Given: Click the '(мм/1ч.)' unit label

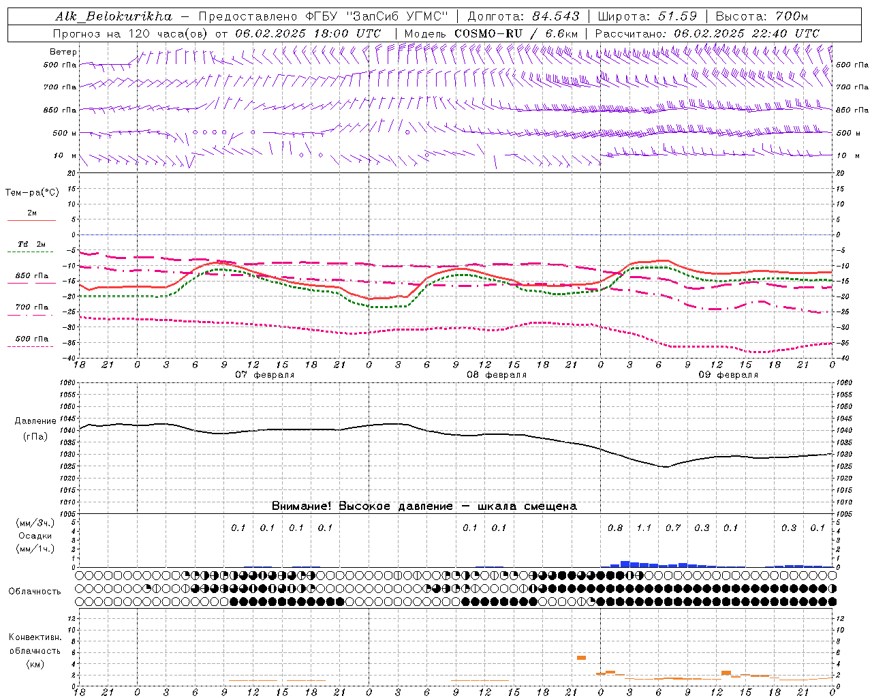Looking at the screenshot, I should coord(35,549).
